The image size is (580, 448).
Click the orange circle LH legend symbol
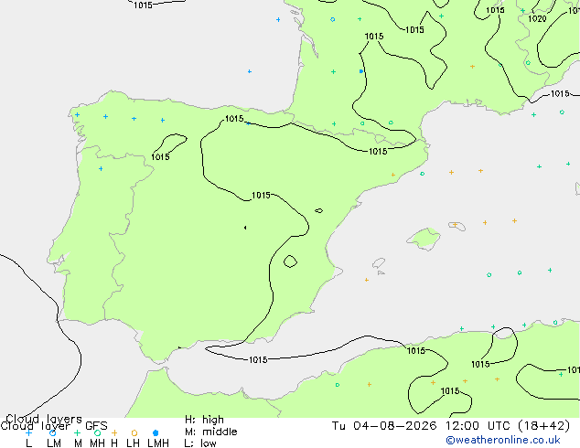point(134,432)
